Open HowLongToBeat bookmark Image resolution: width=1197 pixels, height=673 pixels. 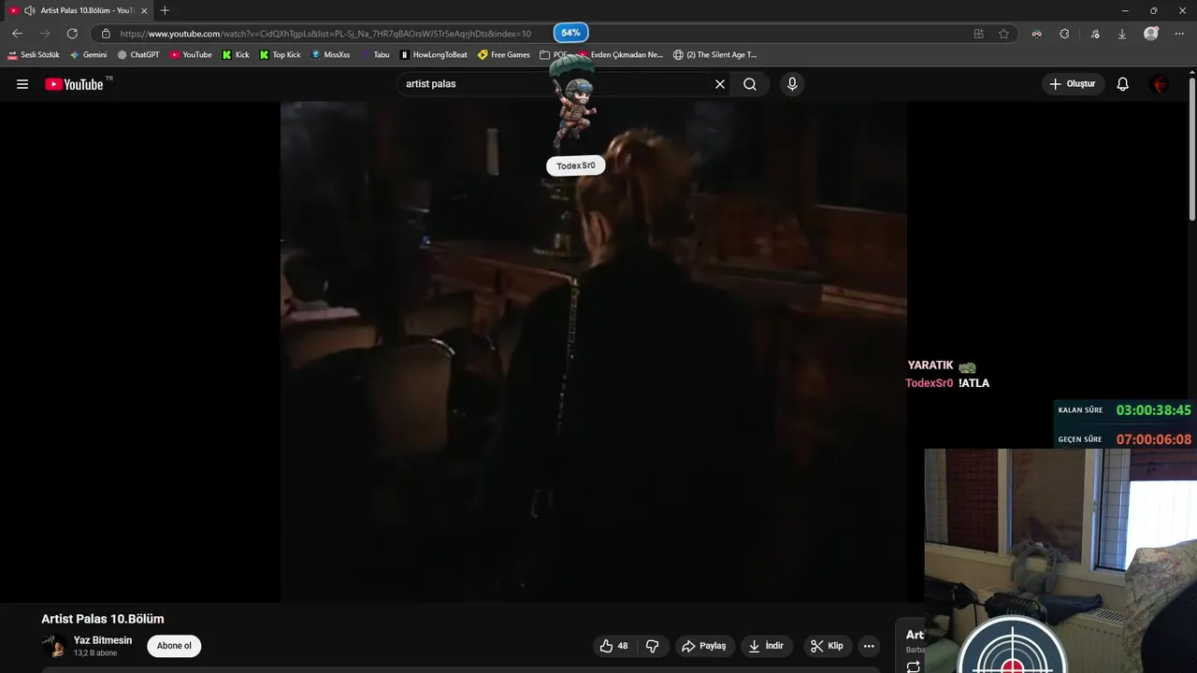pos(433,55)
